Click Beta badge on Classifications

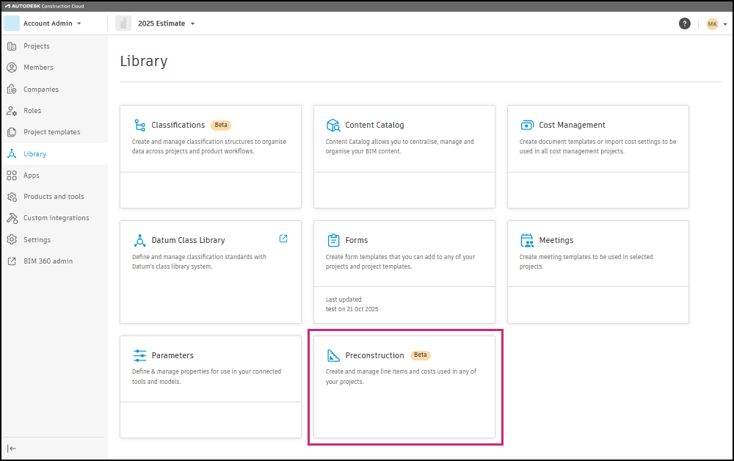pyautogui.click(x=221, y=125)
